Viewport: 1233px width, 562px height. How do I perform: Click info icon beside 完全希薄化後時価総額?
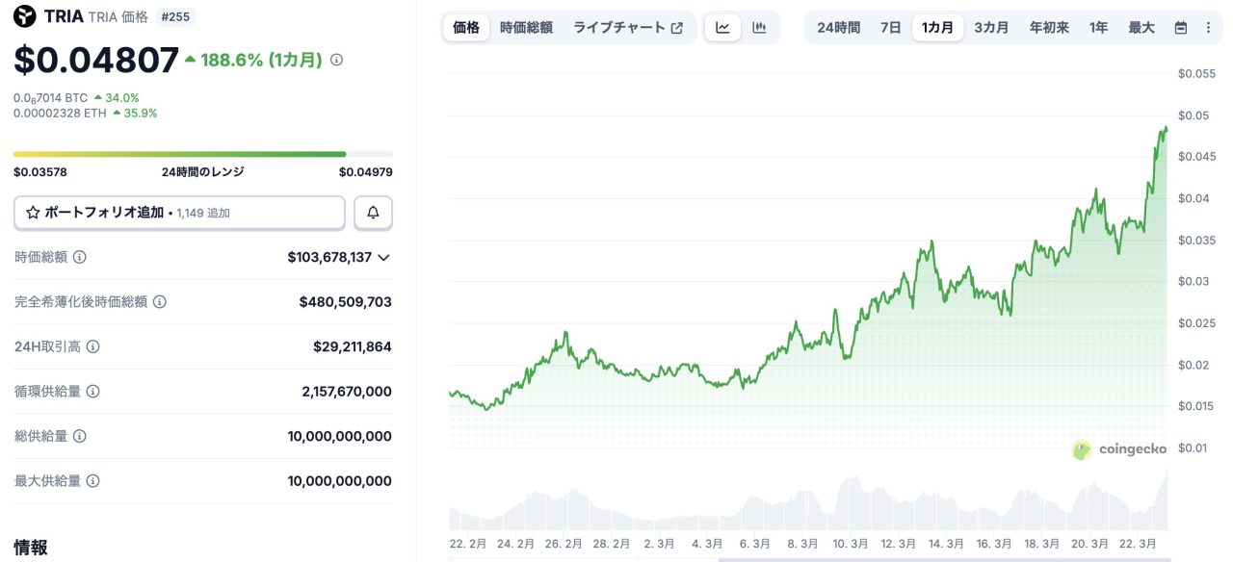(160, 302)
